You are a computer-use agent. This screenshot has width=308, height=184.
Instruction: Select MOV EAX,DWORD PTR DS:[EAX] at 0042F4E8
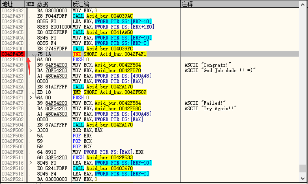click(x=108, y=81)
